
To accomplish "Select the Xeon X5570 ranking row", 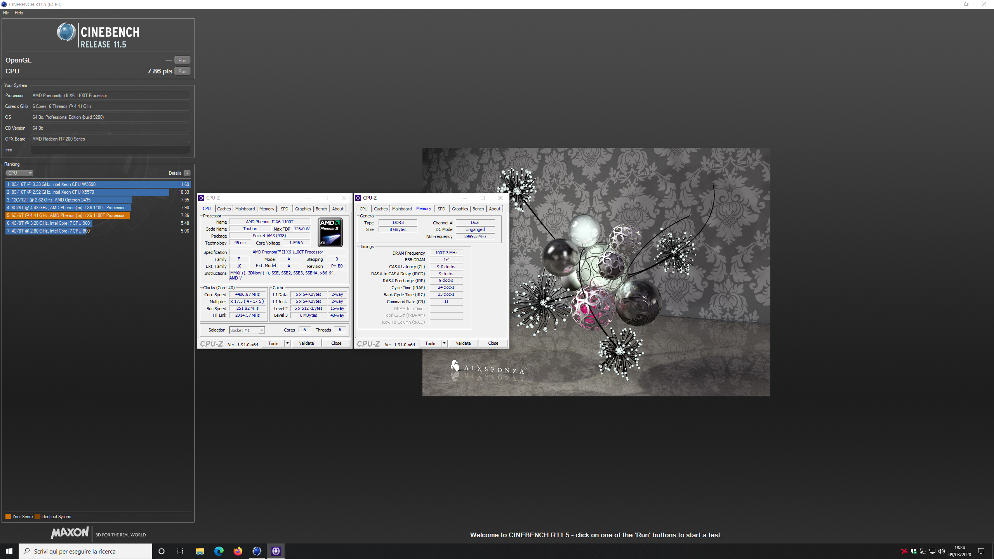I will (x=98, y=192).
